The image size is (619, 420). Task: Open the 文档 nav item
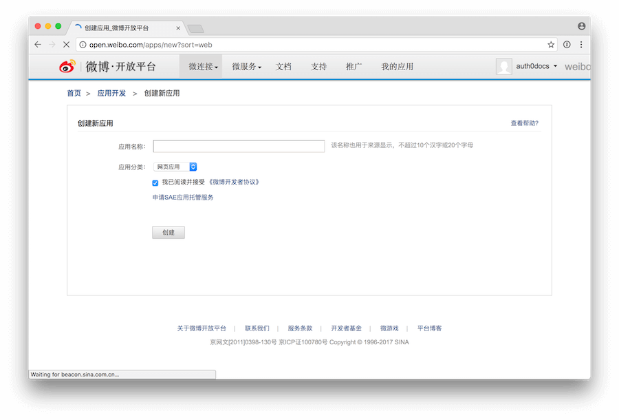(283, 66)
